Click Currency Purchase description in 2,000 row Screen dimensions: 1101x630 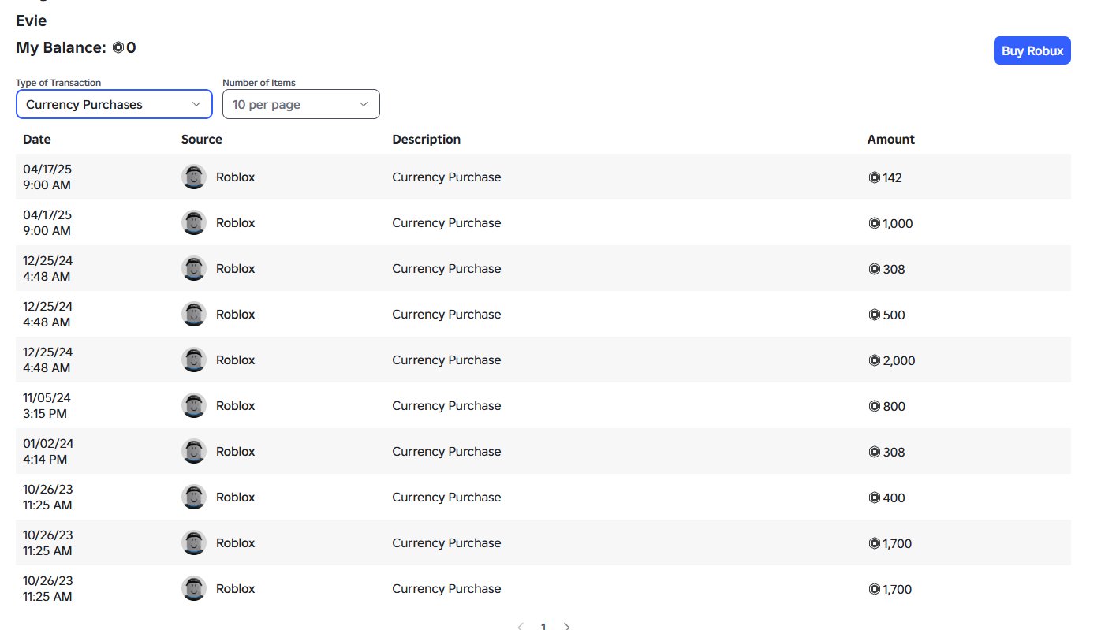point(446,360)
